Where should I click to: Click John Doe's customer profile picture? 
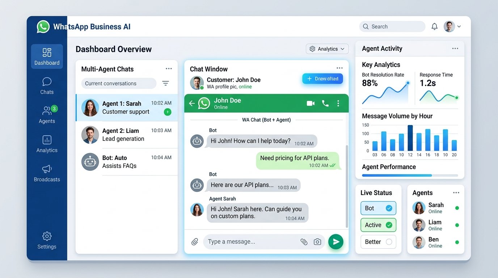pos(197,83)
